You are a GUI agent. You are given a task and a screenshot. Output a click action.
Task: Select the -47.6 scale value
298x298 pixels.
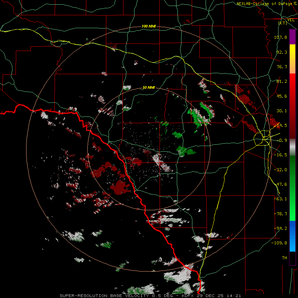[280, 184]
